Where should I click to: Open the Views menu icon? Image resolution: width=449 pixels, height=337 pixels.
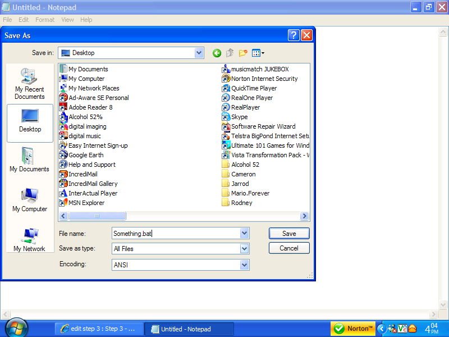coord(258,53)
